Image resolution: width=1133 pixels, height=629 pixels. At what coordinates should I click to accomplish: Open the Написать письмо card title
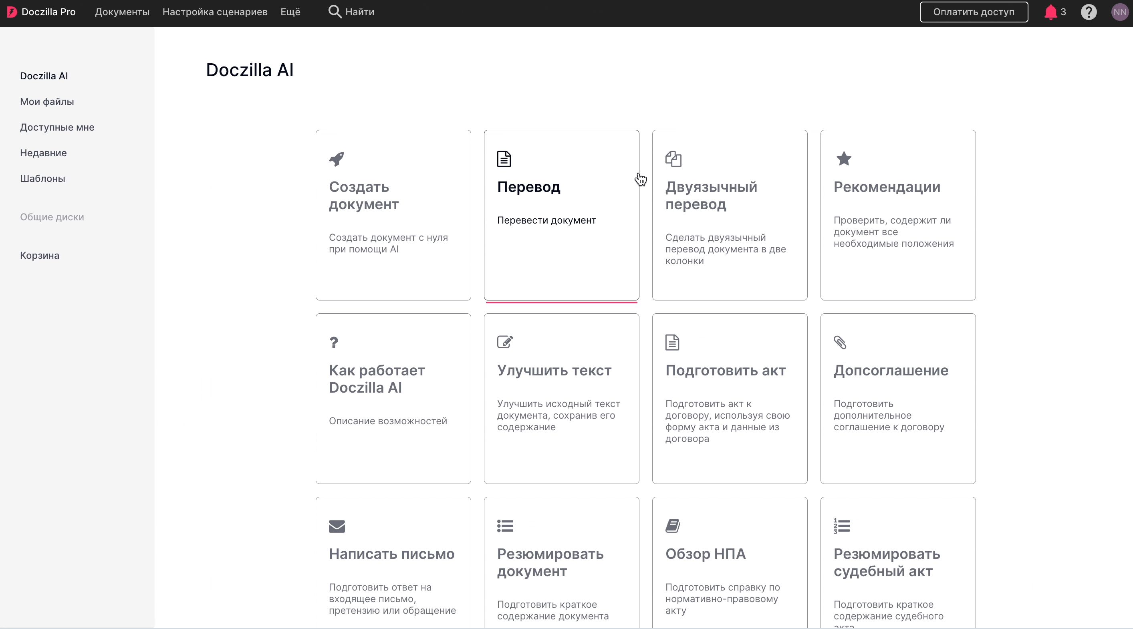tap(392, 554)
